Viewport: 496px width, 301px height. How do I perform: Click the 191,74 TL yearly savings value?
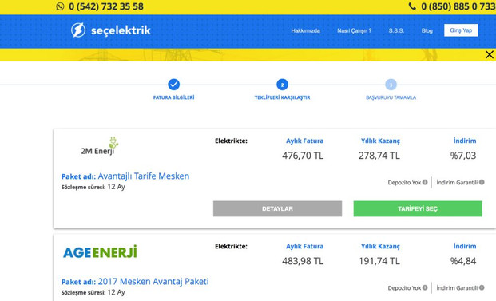coord(379,261)
